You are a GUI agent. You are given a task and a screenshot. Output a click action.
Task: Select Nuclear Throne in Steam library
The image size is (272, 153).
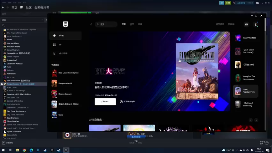(x=14, y=47)
